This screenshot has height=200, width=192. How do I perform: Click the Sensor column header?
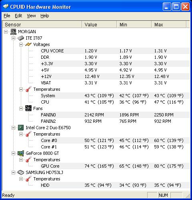coord(42,24)
